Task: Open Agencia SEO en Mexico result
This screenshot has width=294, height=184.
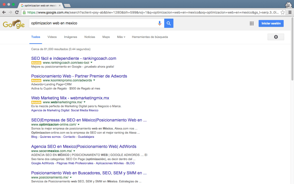Action: 84,146
